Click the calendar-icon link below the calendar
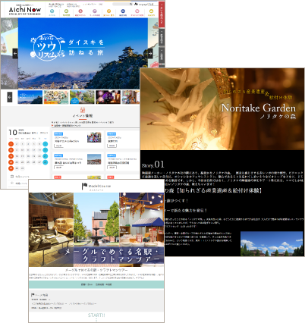This screenshot has height=323, width=305. tap(20, 177)
